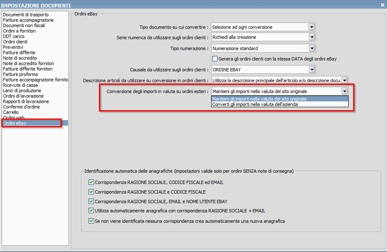Toggle RAGIONE SOCIALE, CODICE FISCALE ed EMAIL checkbox

pos(91,182)
